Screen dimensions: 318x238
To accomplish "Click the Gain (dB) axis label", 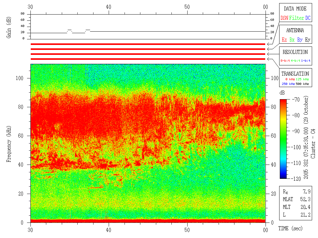I will pyautogui.click(x=9, y=28).
